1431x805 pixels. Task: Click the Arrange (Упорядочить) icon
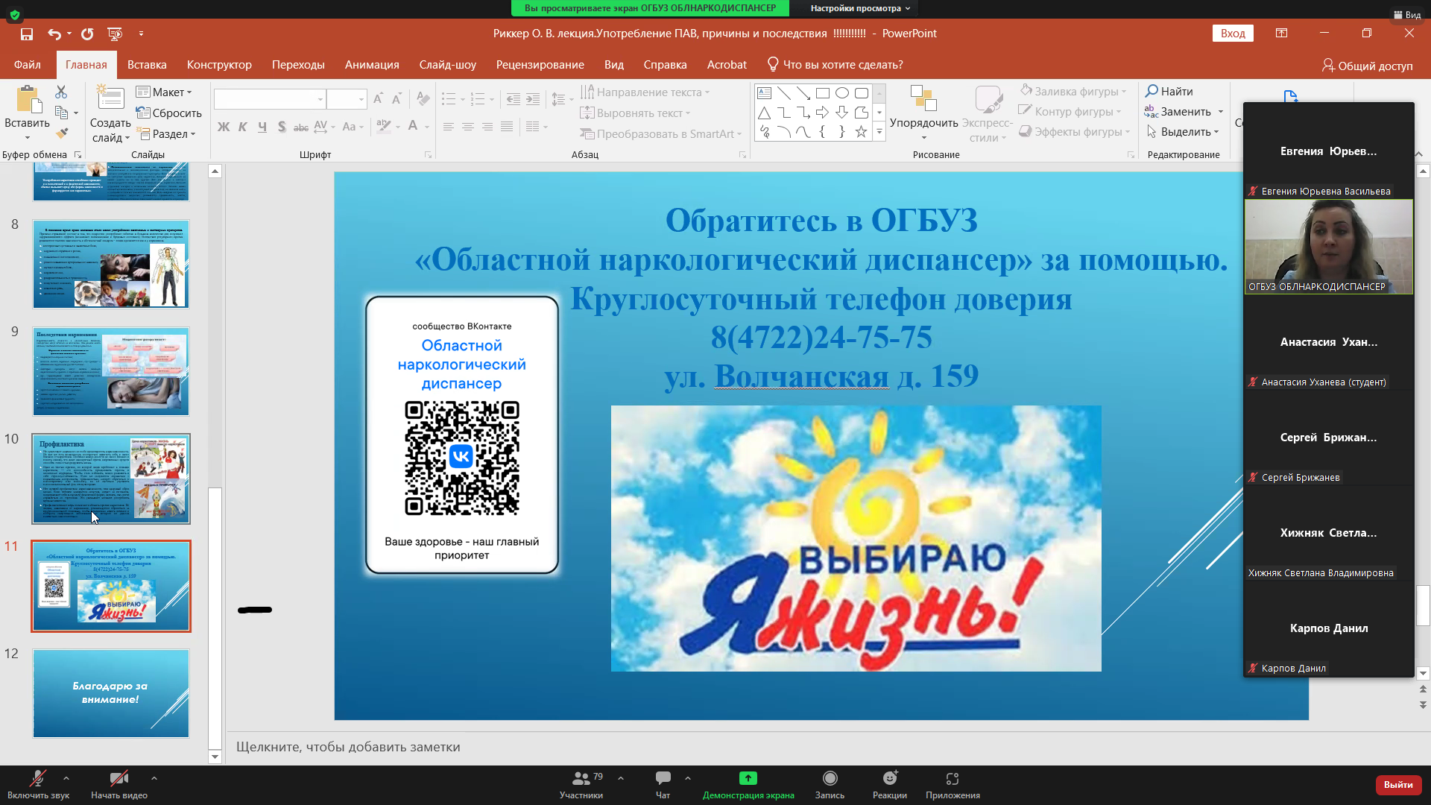point(923,98)
